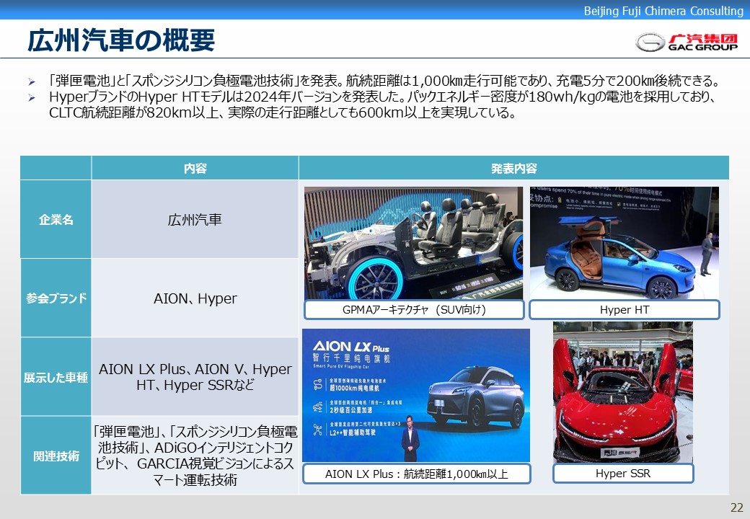Click the bullet paragraph about the Hyper HT 2024 version
Viewport: 750px width, 519px height.
point(381,105)
